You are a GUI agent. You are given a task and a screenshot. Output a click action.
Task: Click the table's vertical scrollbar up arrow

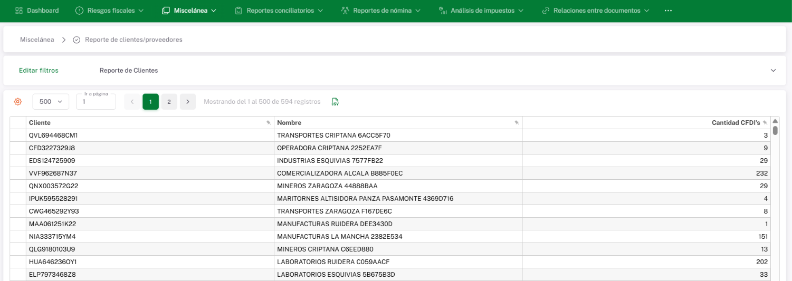point(775,121)
